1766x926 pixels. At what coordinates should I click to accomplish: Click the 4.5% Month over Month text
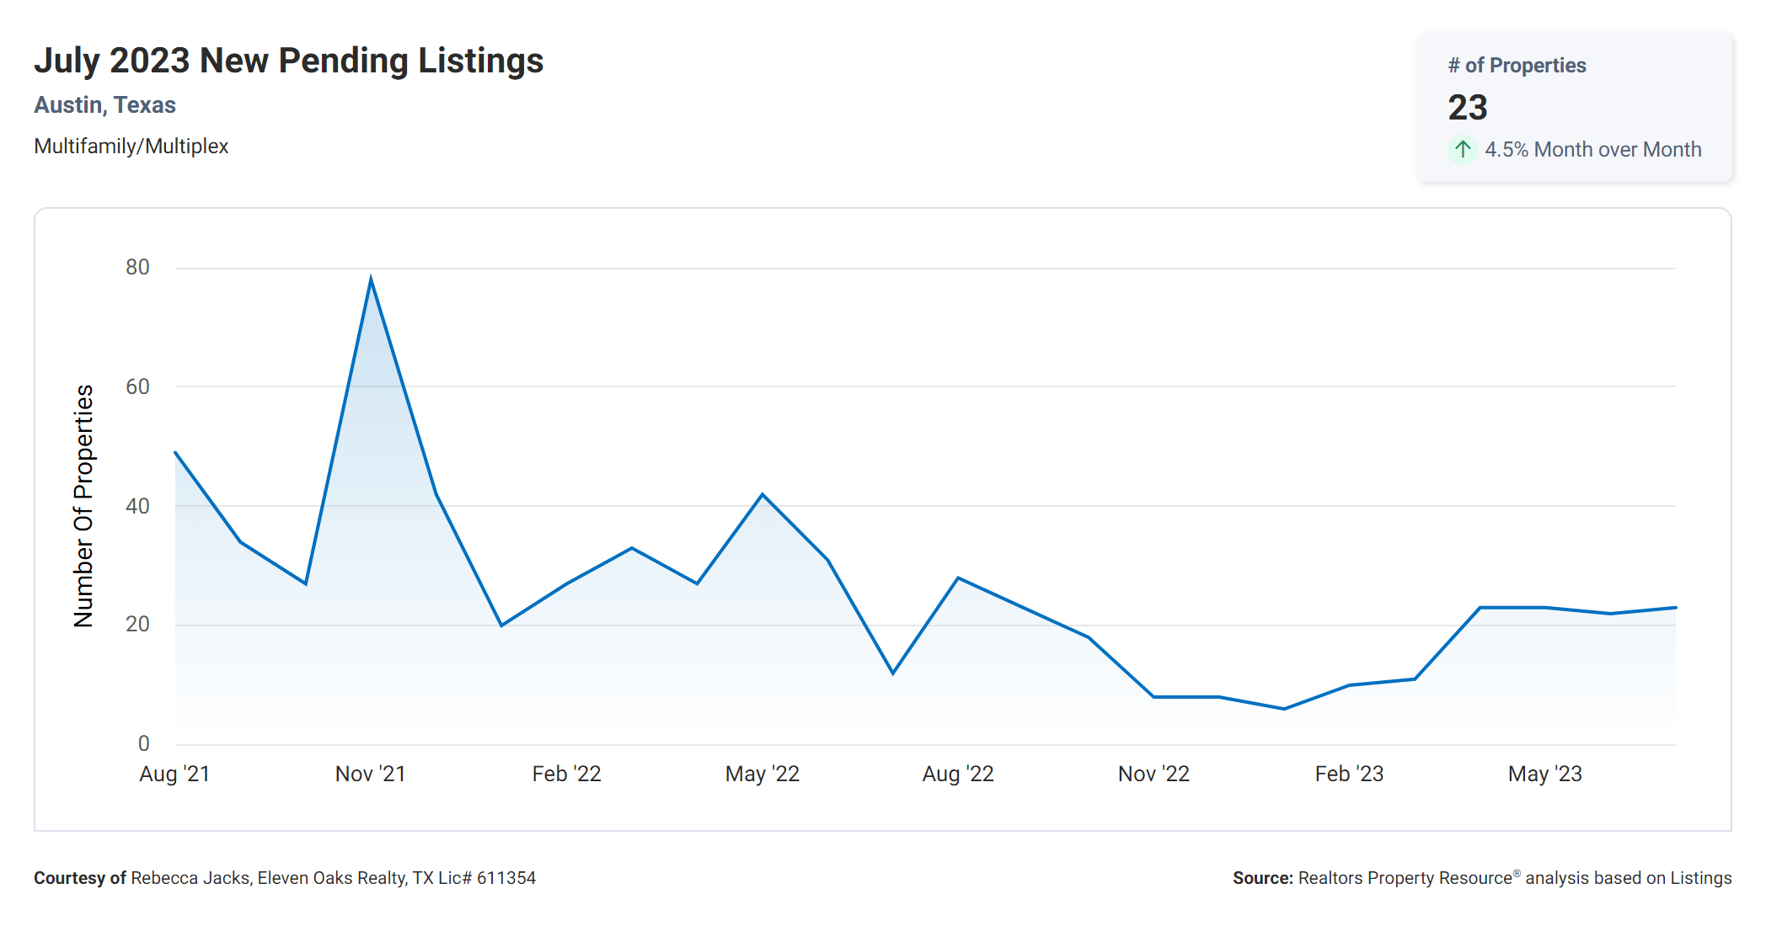[1592, 150]
